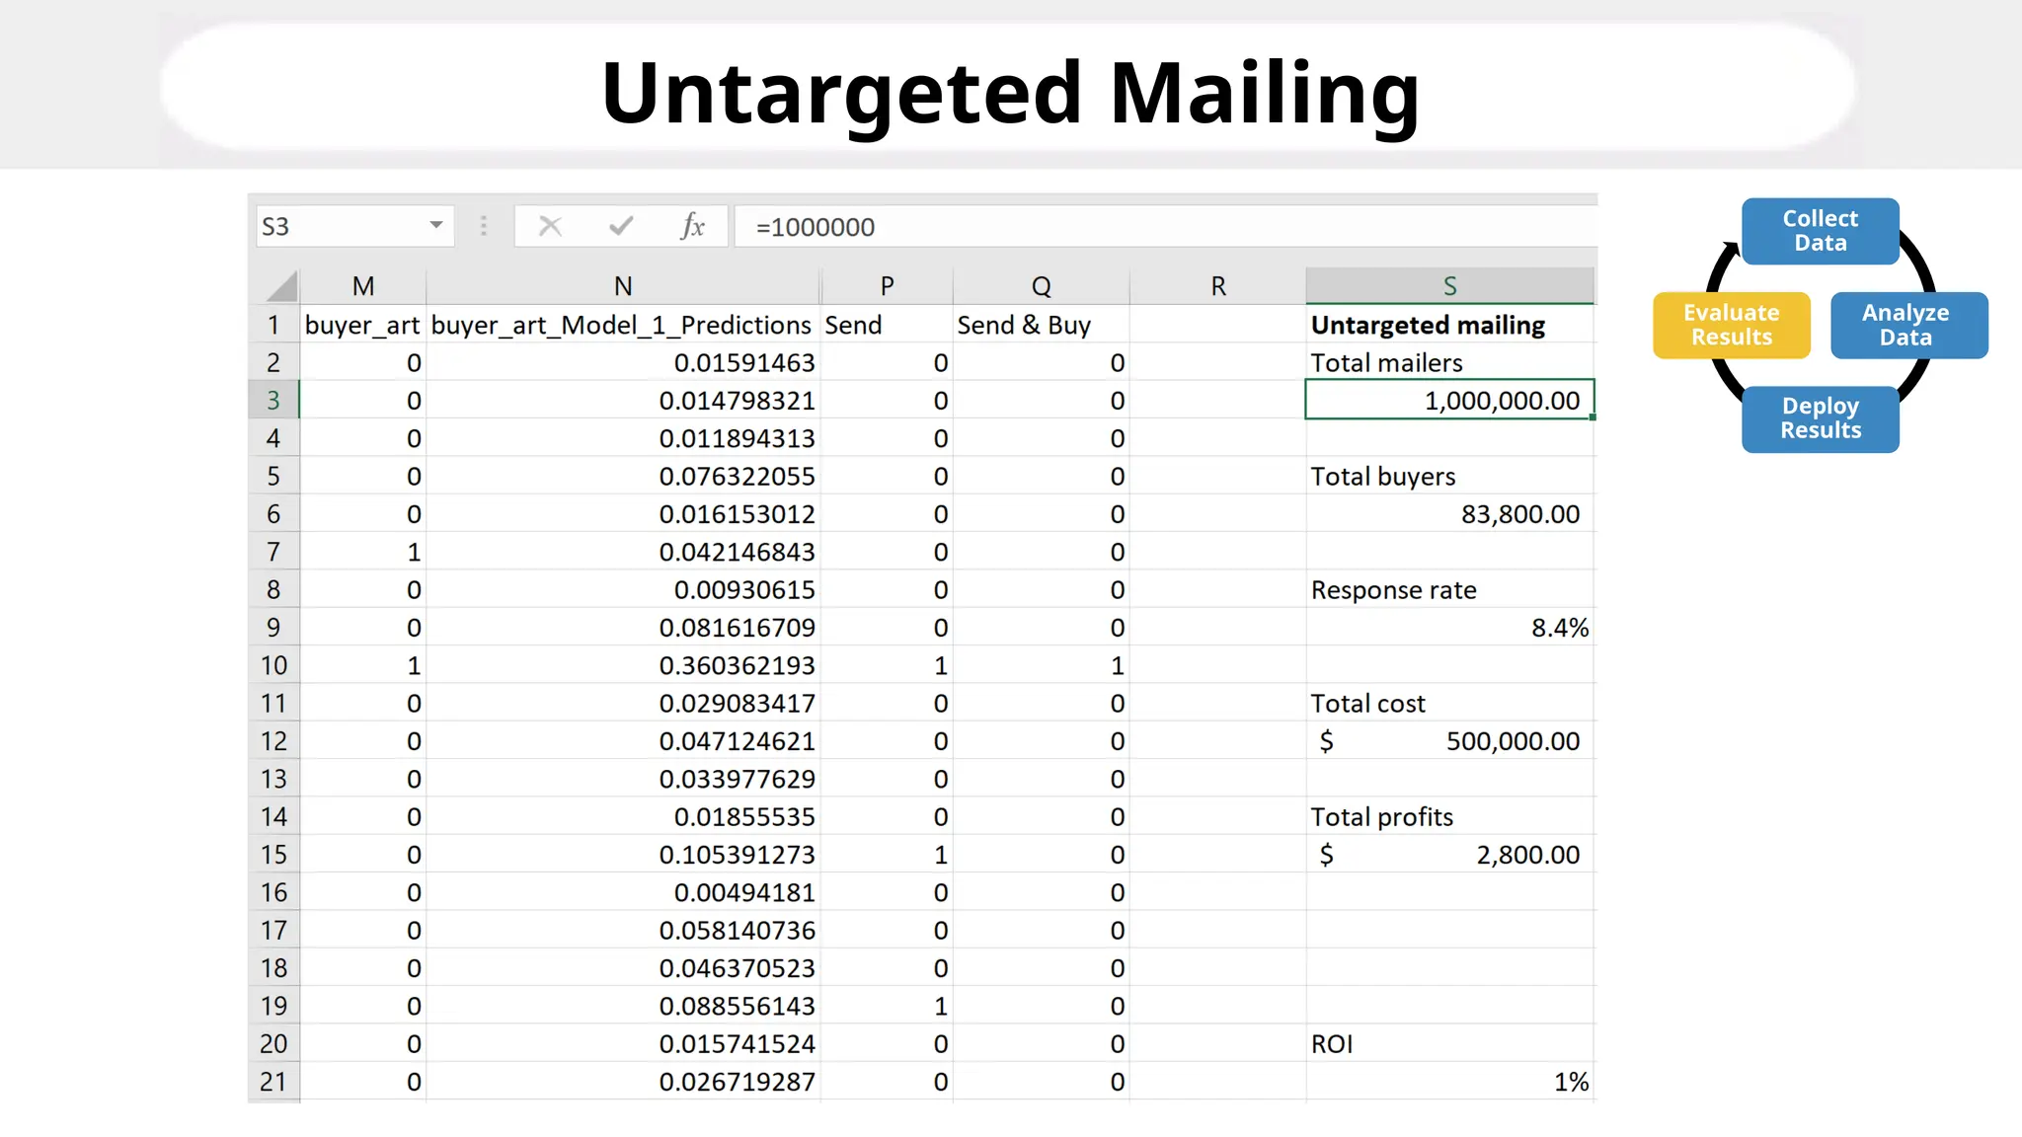
Task: Click the Evaluate Results yellow box
Action: (1731, 325)
